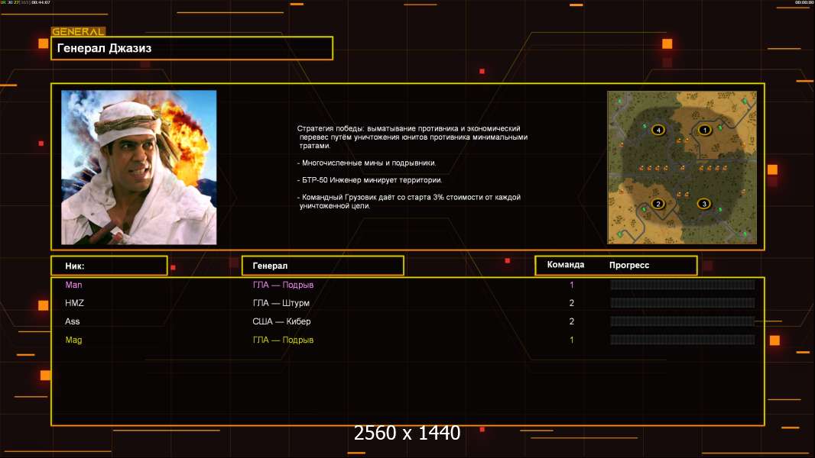Click team number in Mag's row

coord(571,340)
